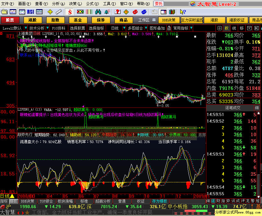This screenshot has height=216, width=262.
Task: Click the 日线 period label at chart bottom
Action: (5, 196)
